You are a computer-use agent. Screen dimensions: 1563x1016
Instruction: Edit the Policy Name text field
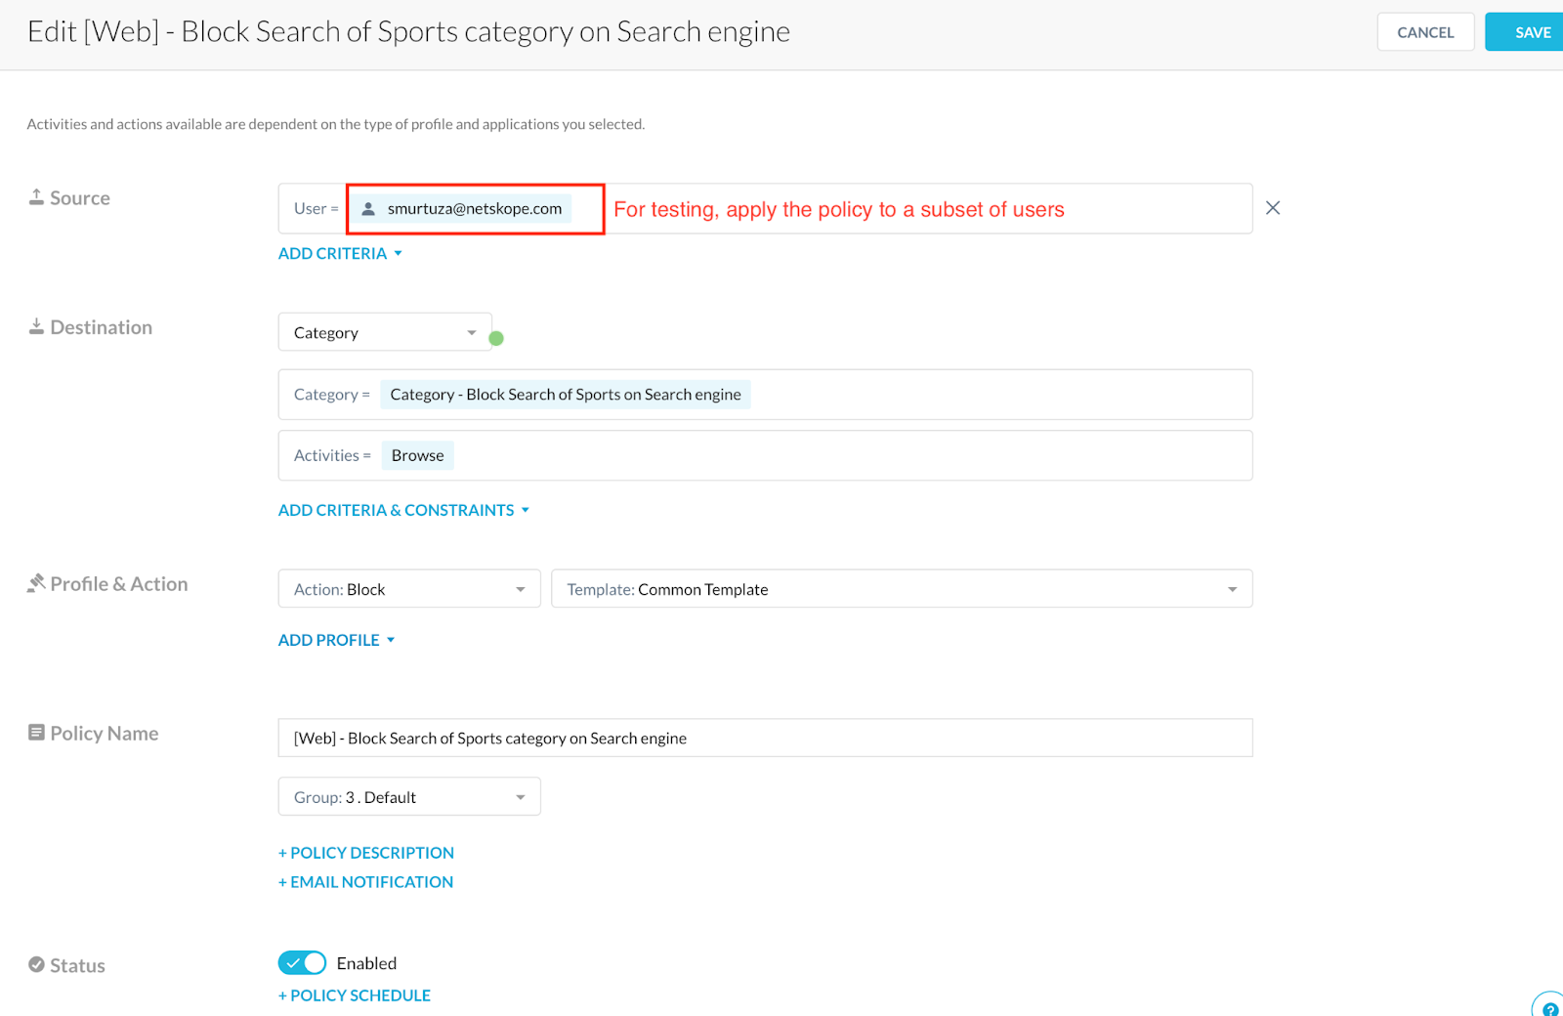(x=765, y=739)
